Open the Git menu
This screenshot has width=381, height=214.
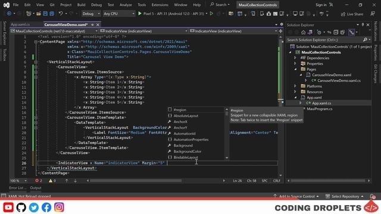pyautogui.click(x=52, y=5)
